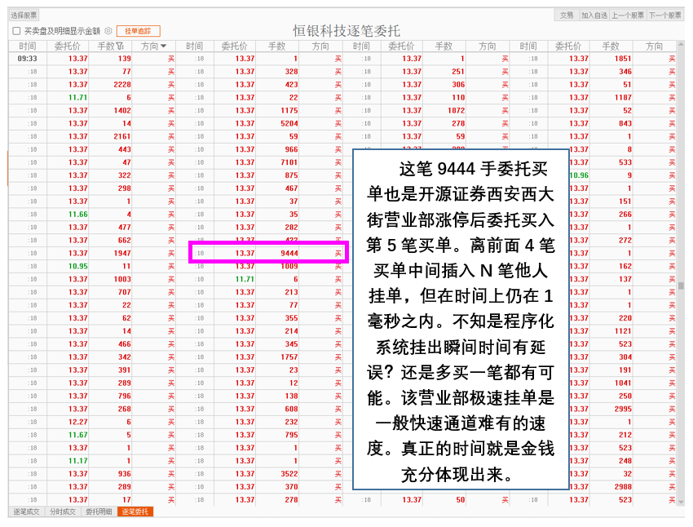Open the 方向 column dropdown arrow
This screenshot has height=527, width=693.
click(x=163, y=46)
